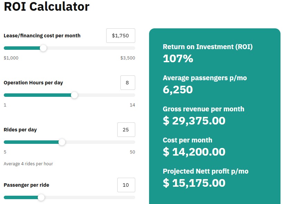
Task: Click the "Lease/financing cost per month" label
Action: click(42, 36)
